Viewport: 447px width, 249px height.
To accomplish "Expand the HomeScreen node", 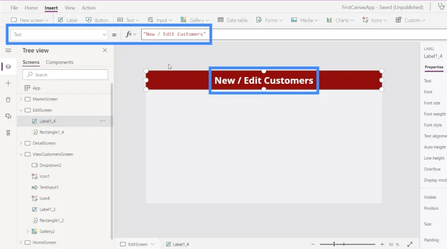I will click(21, 242).
